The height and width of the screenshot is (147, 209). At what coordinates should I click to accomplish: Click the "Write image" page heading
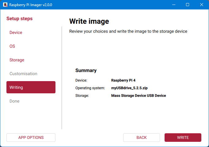click(89, 21)
